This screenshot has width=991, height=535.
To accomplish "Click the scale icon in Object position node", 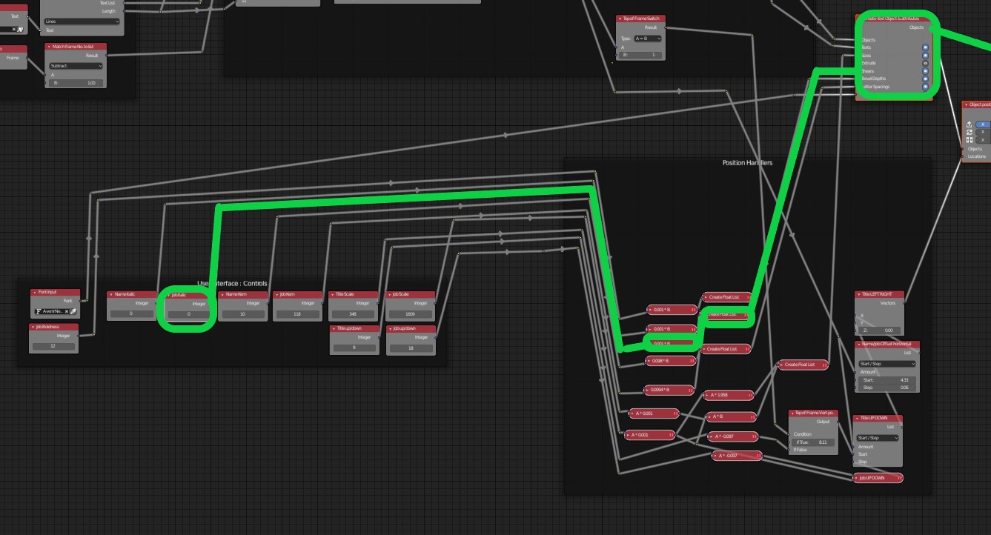I will tap(970, 139).
